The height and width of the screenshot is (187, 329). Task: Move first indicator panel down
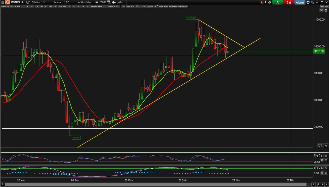(322, 156)
